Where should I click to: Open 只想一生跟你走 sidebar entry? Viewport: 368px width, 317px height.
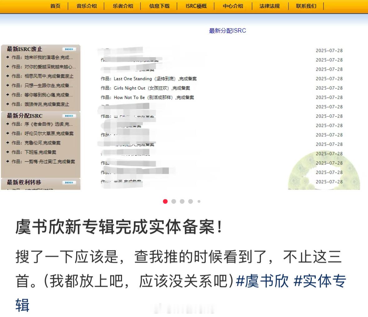tap(42, 85)
